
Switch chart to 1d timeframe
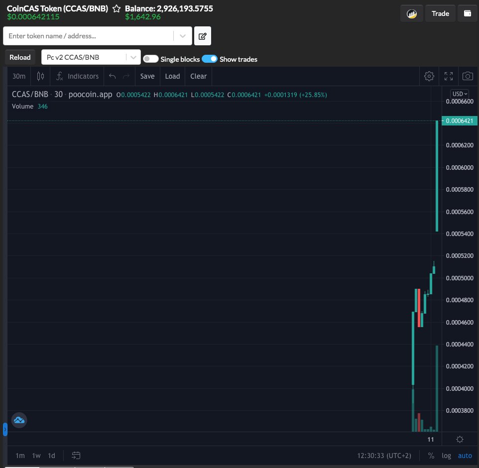tap(51, 456)
